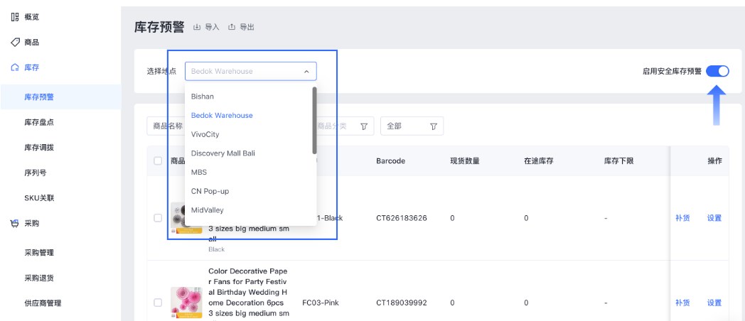The height and width of the screenshot is (321, 745).
Task: Open 库存盘点 in the sidebar menu
Action: pyautogui.click(x=39, y=122)
